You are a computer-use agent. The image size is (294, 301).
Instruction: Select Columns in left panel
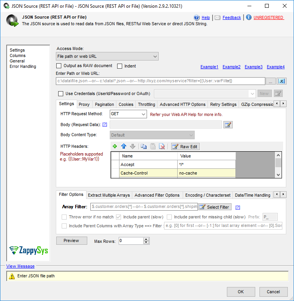tap(18, 56)
